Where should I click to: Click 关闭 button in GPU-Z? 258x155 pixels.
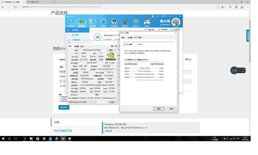click(x=112, y=102)
